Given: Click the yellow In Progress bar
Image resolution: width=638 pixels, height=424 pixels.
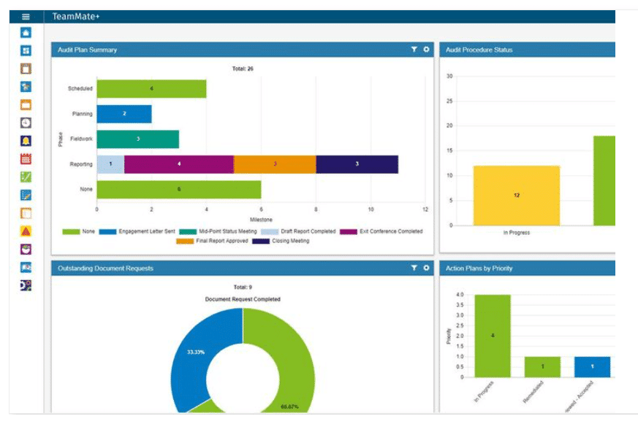Looking at the screenshot, I should pos(517,193).
